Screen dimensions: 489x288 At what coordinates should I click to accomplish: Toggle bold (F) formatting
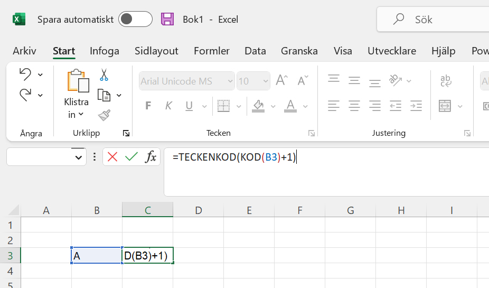tap(148, 106)
